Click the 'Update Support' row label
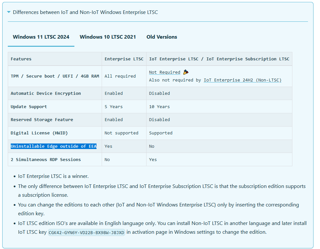Image resolution: width=320 pixels, height=249 pixels. pyautogui.click(x=29, y=107)
